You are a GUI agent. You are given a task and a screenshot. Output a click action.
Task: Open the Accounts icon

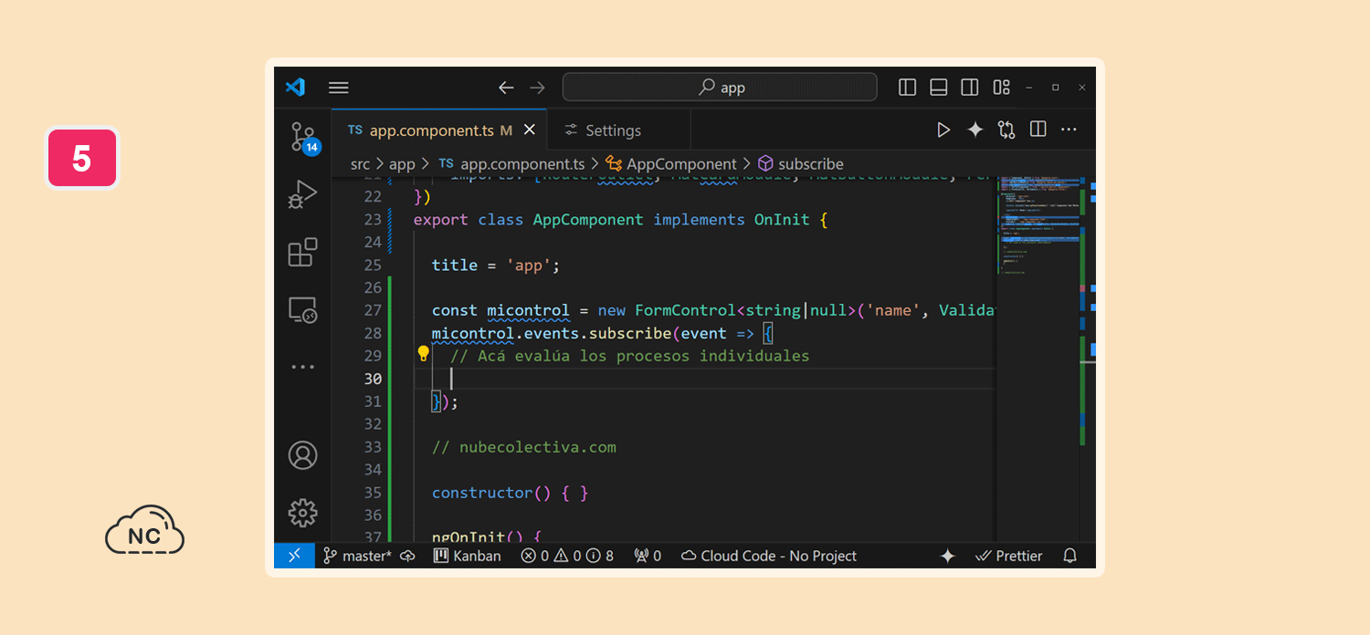(302, 455)
